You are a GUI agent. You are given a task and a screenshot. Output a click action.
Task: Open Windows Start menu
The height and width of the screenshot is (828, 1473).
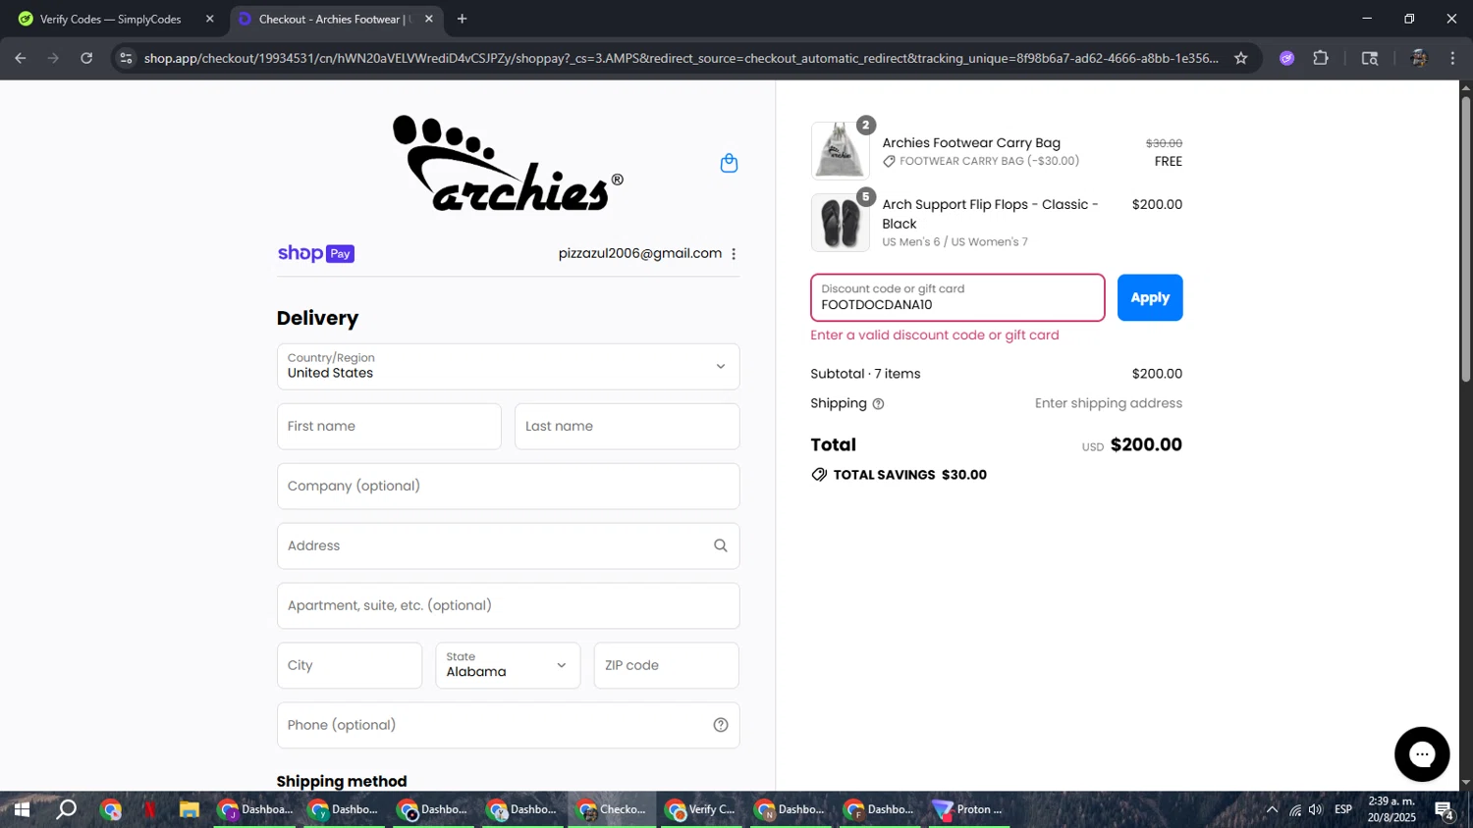coord(22,809)
